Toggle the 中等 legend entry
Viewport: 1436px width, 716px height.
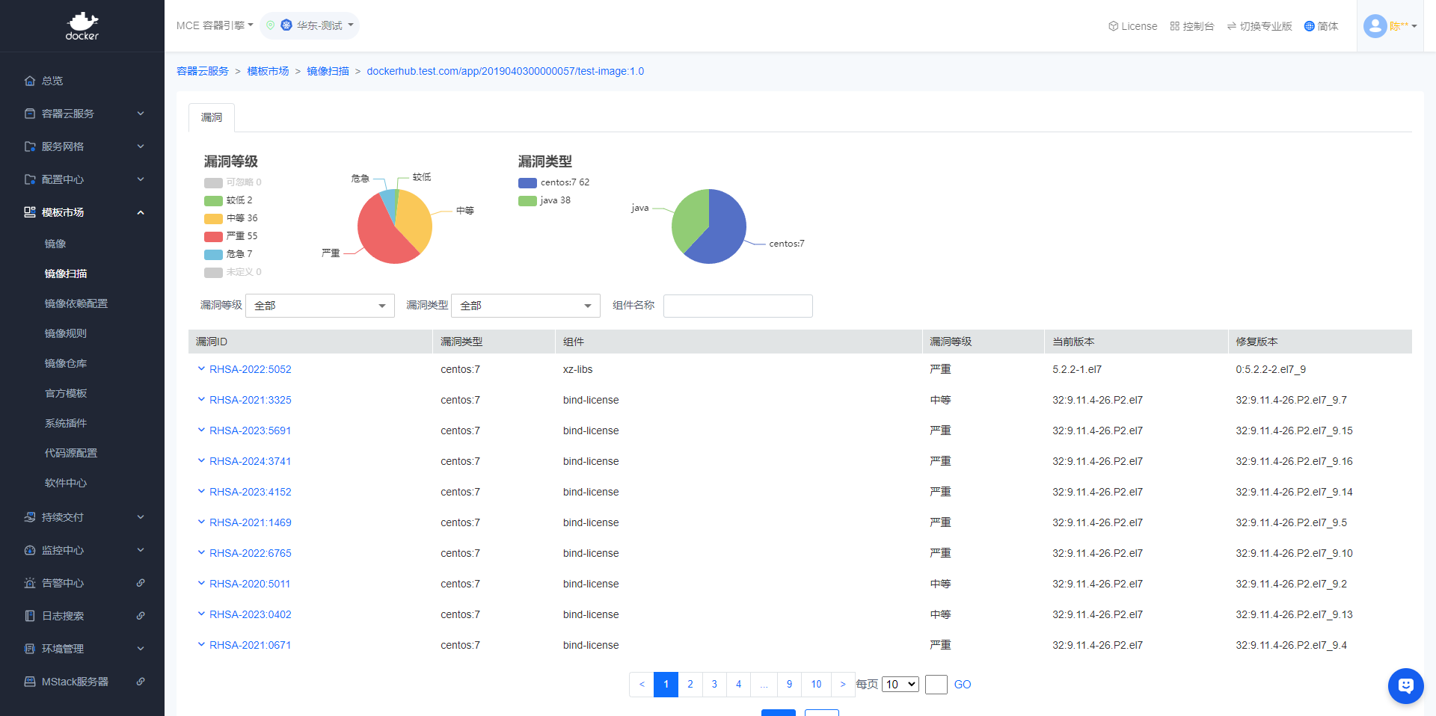pyautogui.click(x=230, y=218)
